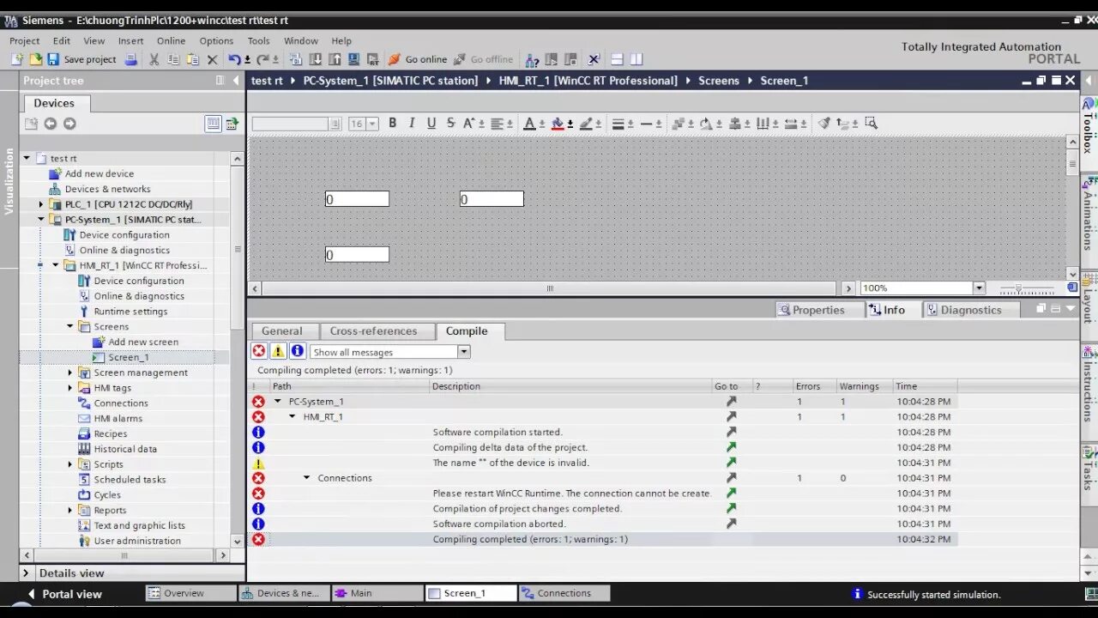Toggle the errors filter in Compile
This screenshot has height=618, width=1098.
(258, 351)
